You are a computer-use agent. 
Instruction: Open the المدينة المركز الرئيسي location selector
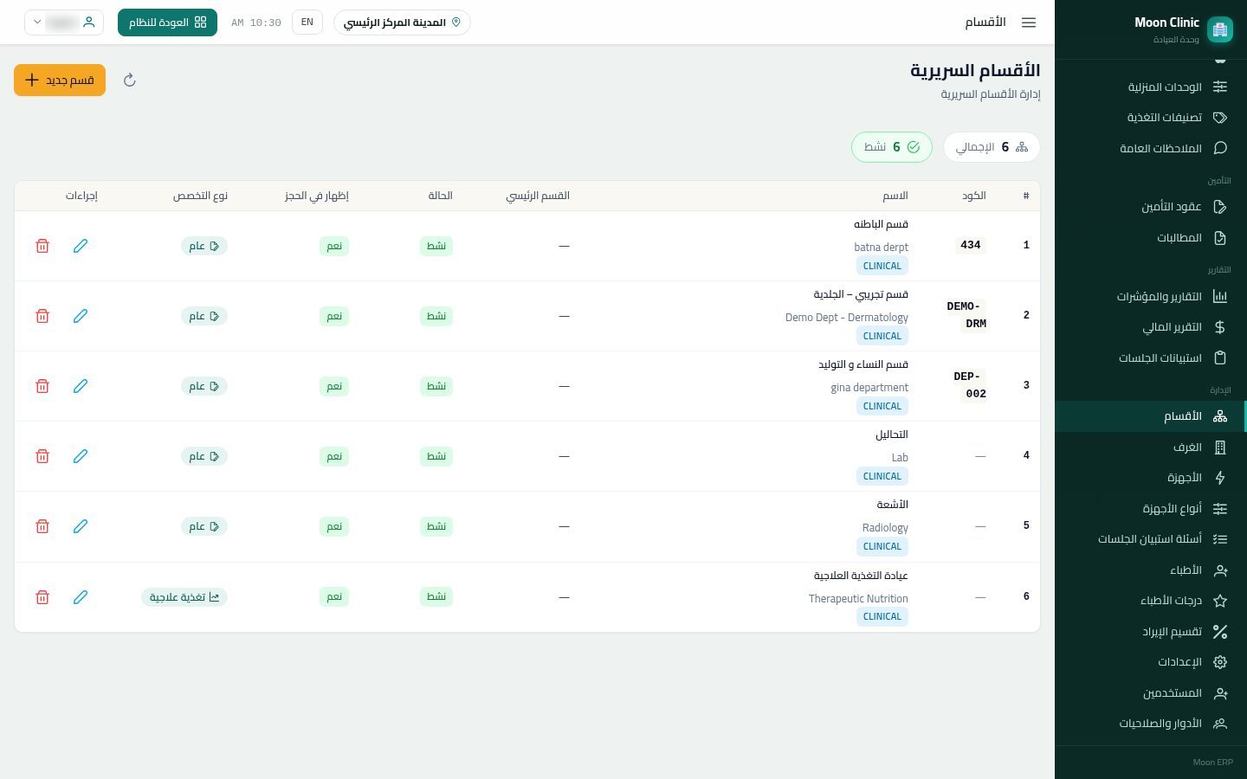402,23
